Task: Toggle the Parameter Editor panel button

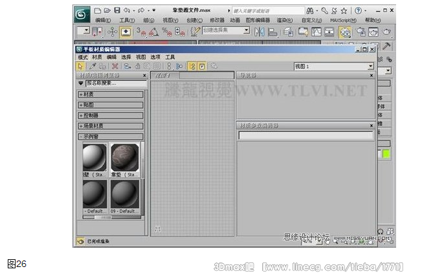Action: 202,66
